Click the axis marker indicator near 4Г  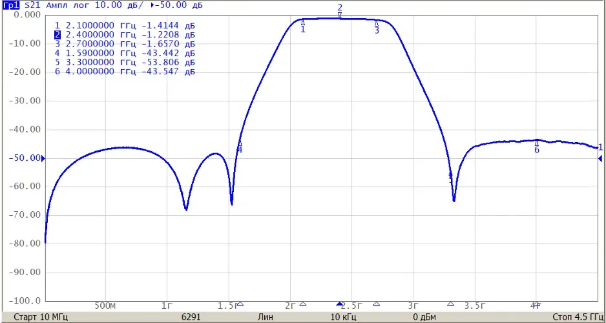point(536,304)
